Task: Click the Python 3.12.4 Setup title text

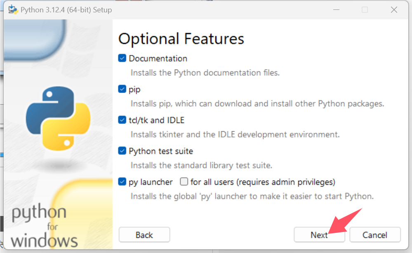Action: coord(66,9)
